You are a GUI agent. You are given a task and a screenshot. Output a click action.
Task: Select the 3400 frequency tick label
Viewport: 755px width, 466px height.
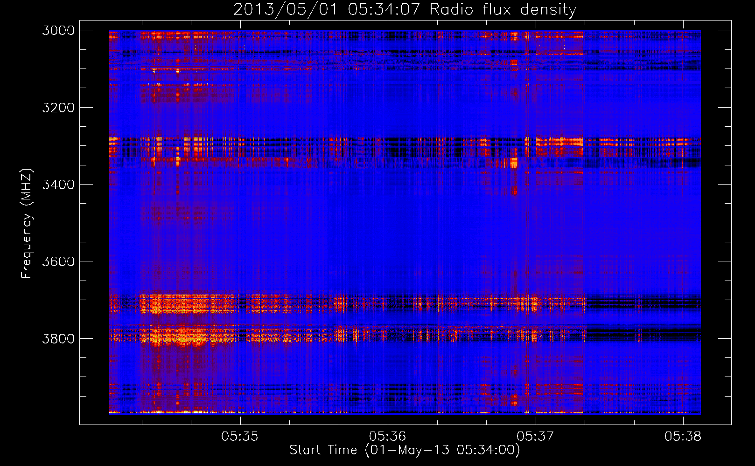pos(58,185)
